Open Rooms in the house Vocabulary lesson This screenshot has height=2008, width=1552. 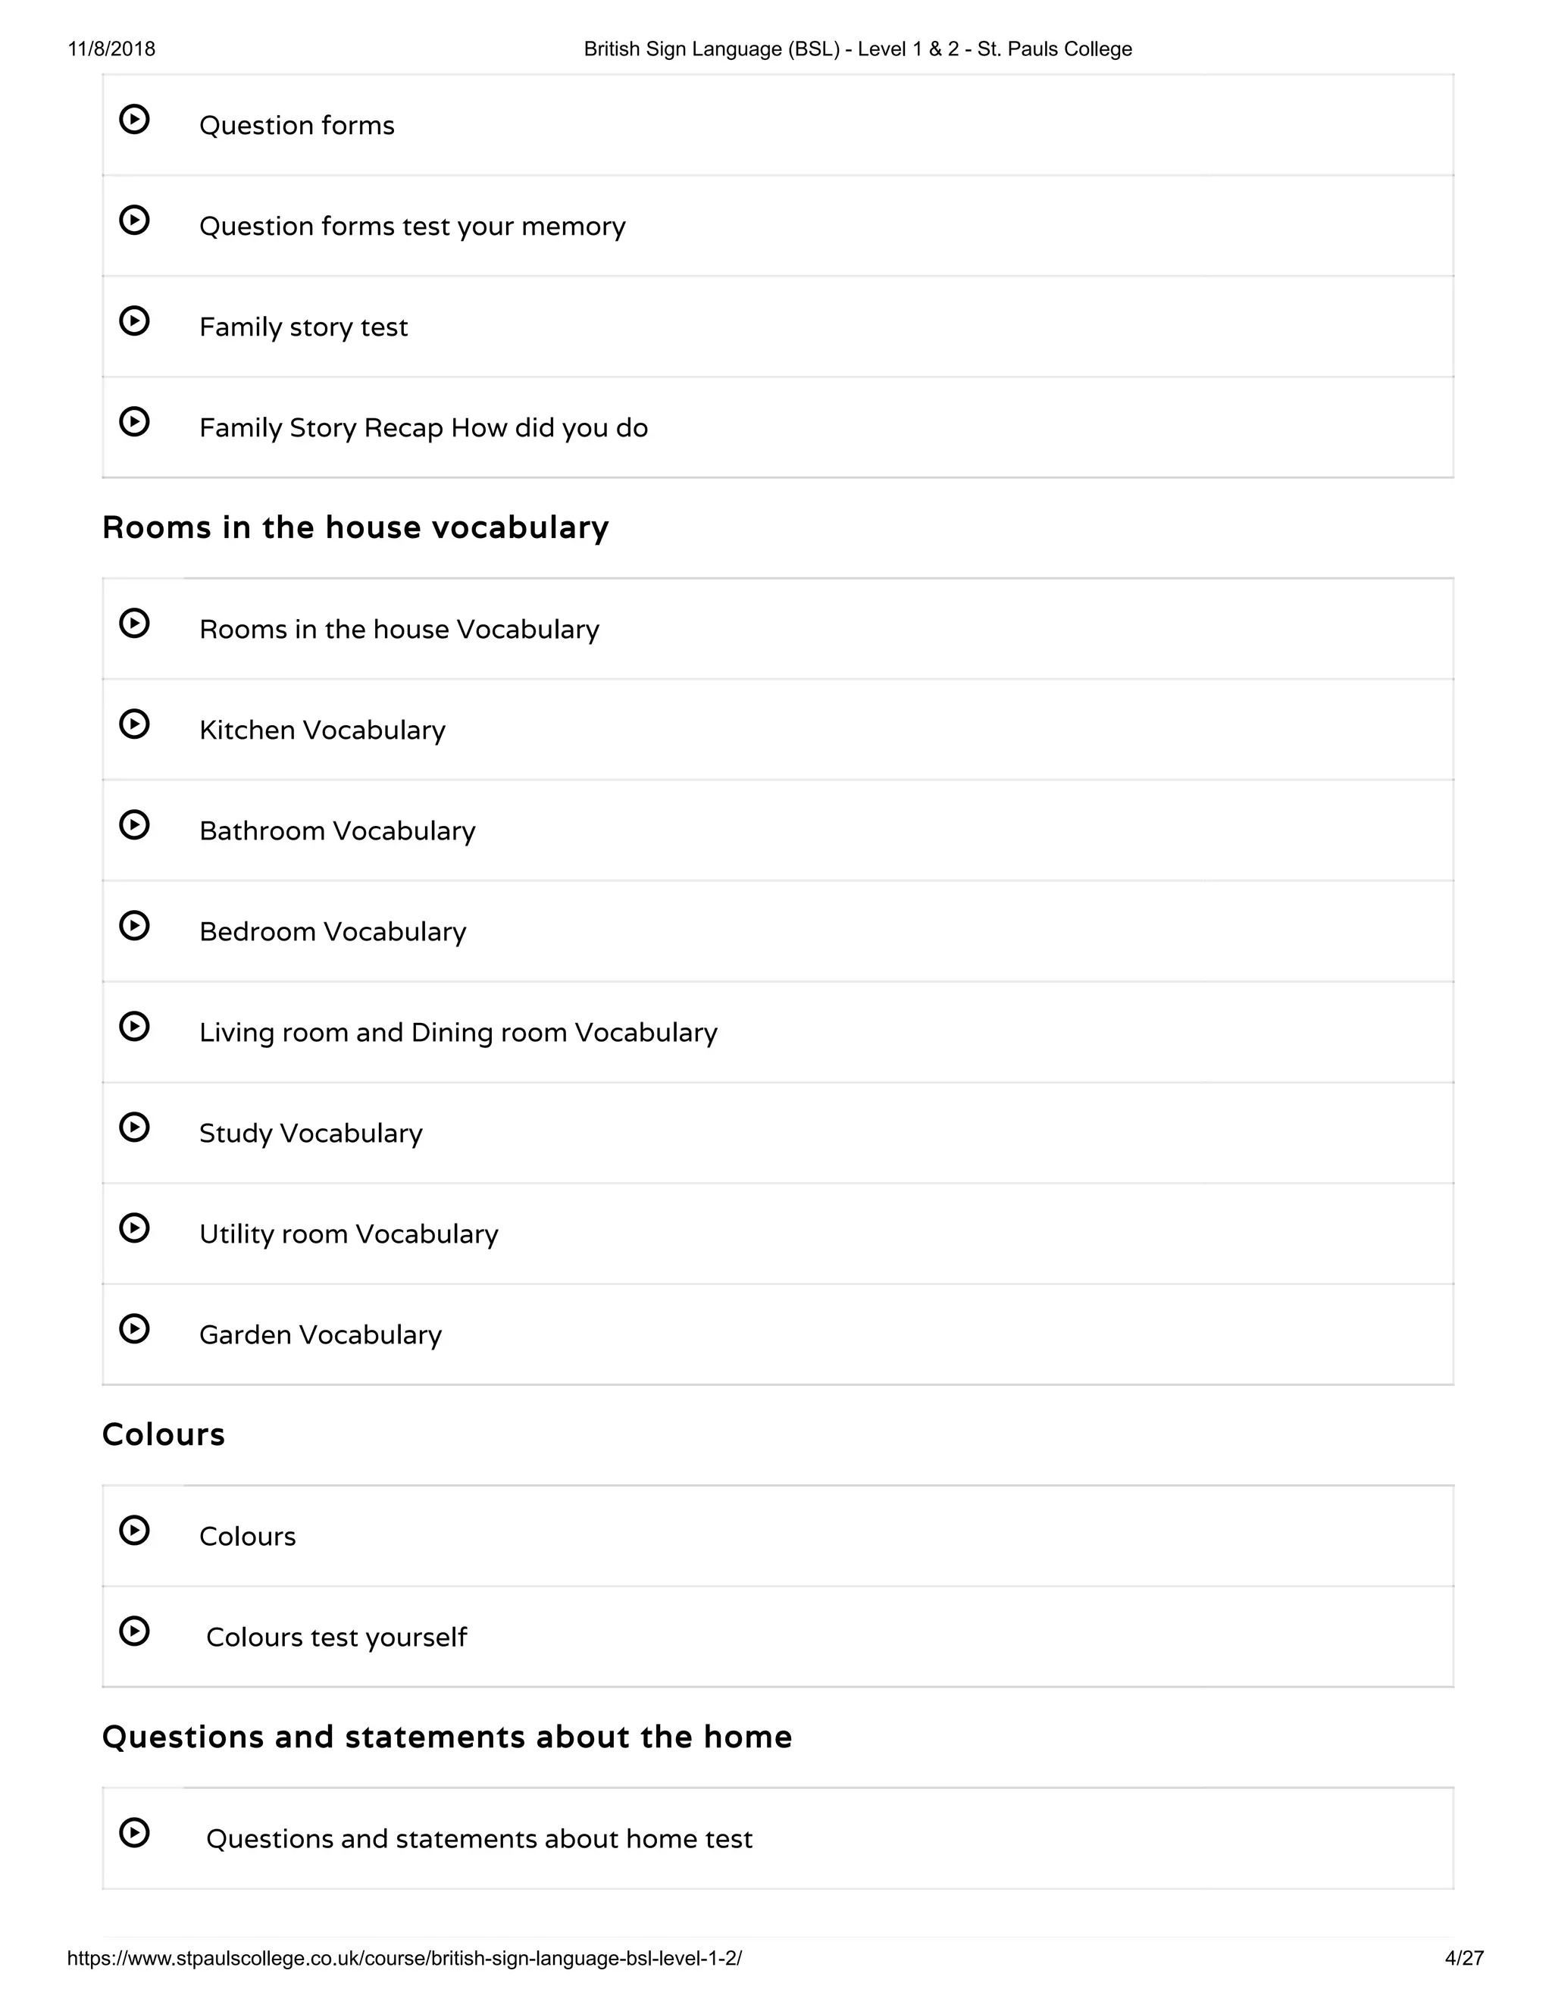[x=399, y=629]
